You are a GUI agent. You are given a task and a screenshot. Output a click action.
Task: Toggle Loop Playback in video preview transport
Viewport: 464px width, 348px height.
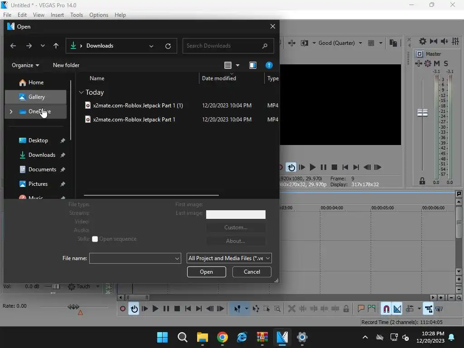point(291,167)
